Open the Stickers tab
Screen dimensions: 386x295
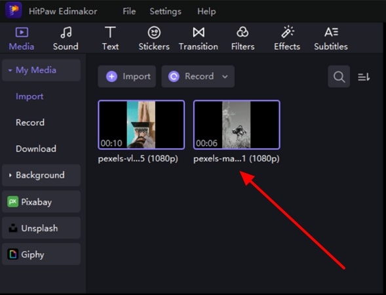(x=154, y=39)
